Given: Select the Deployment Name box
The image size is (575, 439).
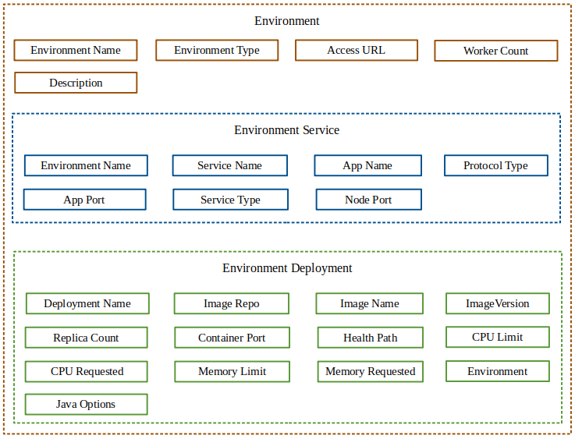Looking at the screenshot, I should click(x=87, y=303).
